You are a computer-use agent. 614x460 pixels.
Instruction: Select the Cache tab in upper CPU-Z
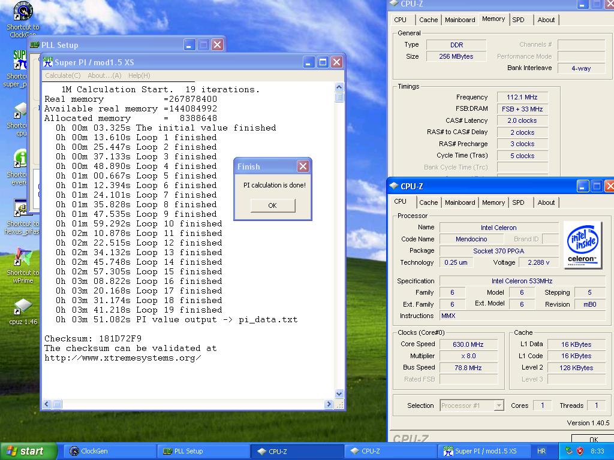coord(428,20)
